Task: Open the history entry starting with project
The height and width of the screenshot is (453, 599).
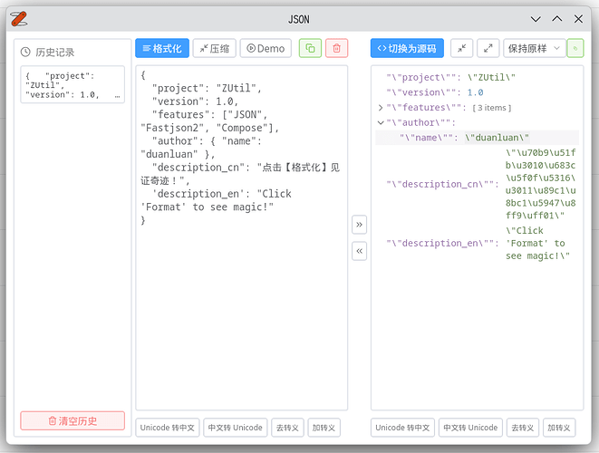Action: pos(72,85)
